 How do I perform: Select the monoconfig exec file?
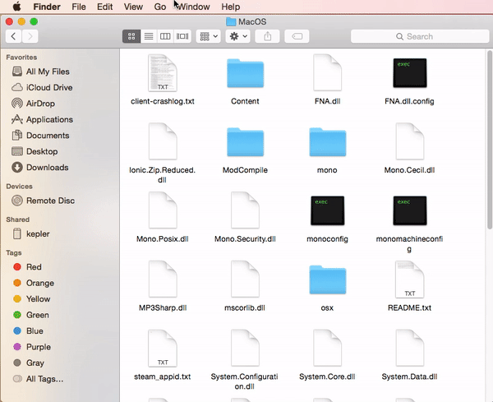point(327,210)
